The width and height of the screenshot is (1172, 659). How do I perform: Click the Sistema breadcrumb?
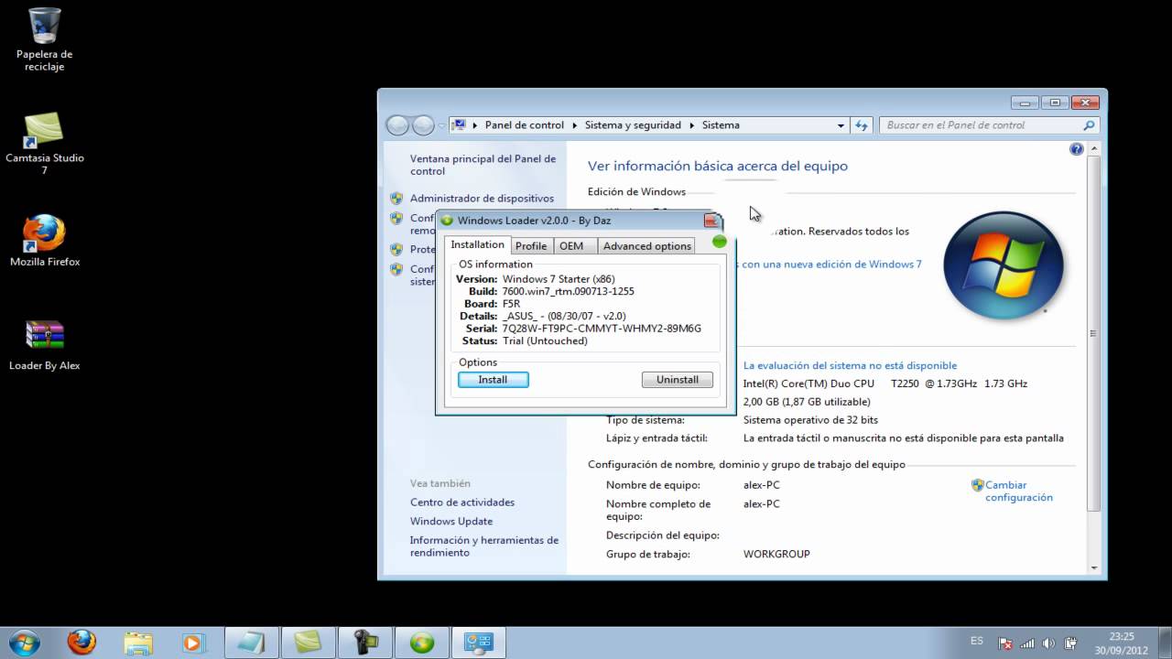pyautogui.click(x=721, y=125)
